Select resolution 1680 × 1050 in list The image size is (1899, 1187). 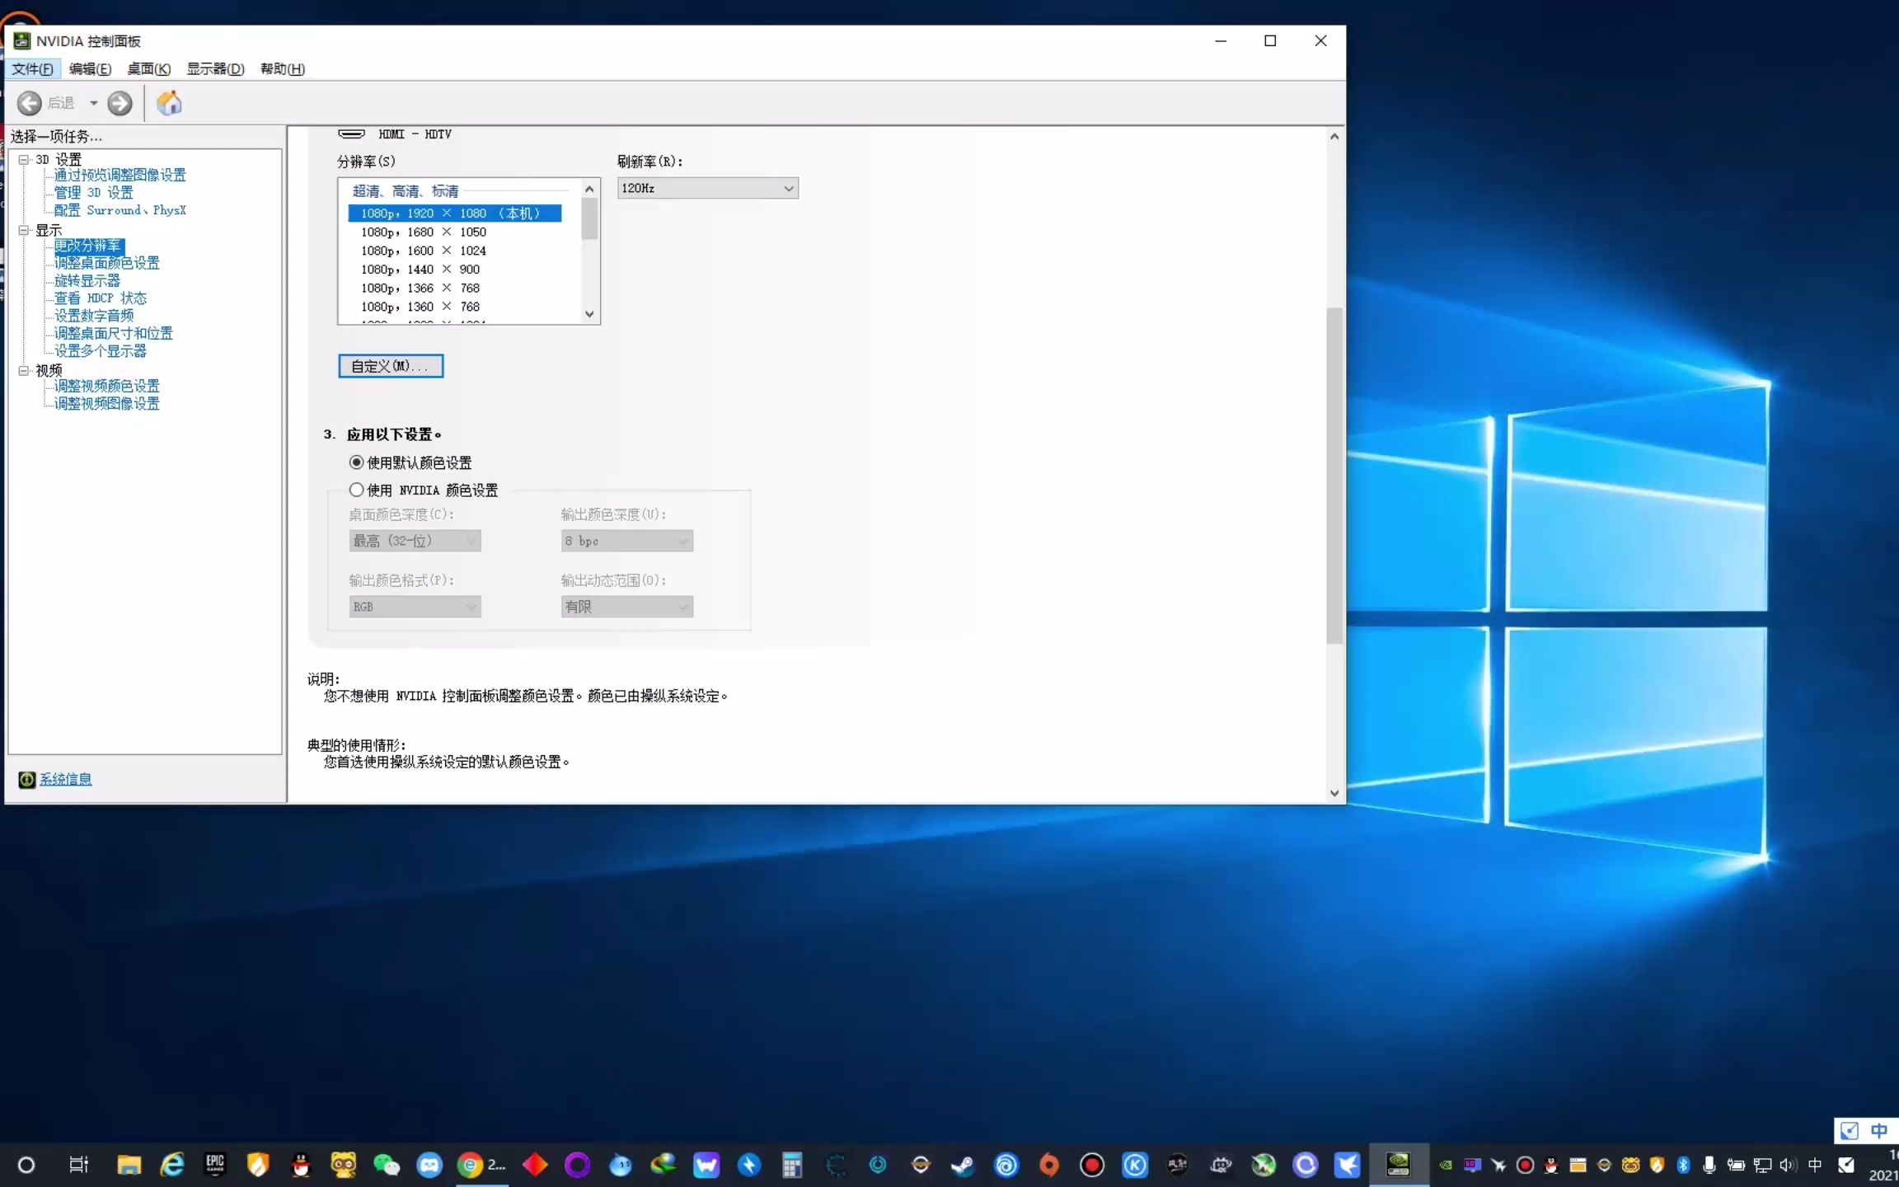[x=424, y=232]
